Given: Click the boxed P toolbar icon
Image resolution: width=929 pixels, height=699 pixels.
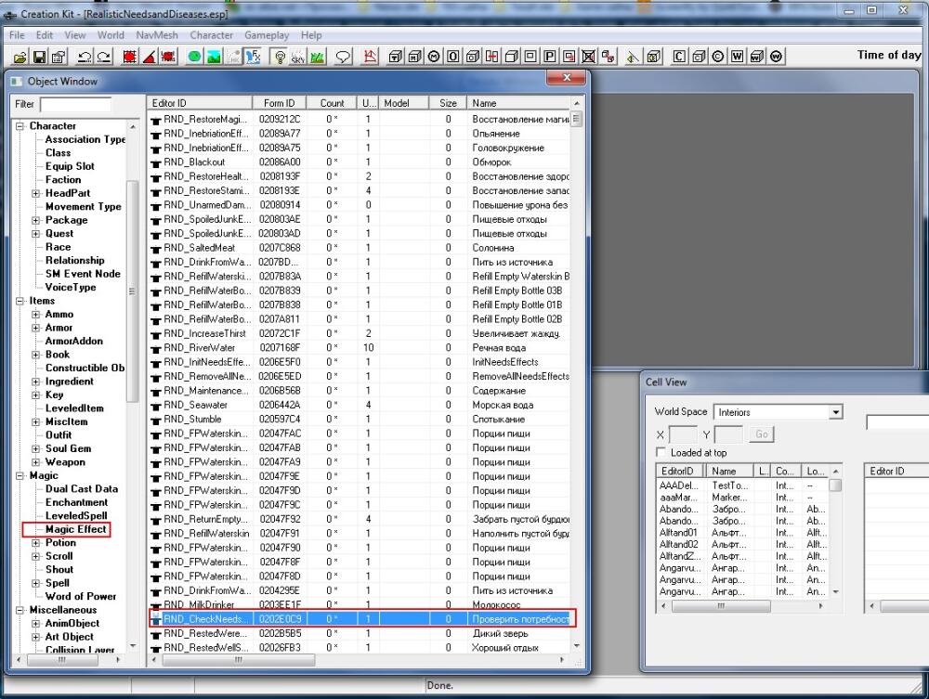Looking at the screenshot, I should [550, 57].
